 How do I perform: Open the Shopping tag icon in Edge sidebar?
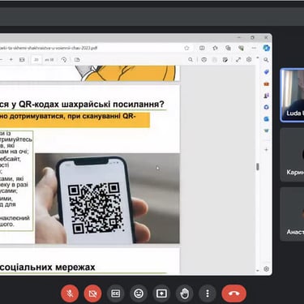coord(266,72)
